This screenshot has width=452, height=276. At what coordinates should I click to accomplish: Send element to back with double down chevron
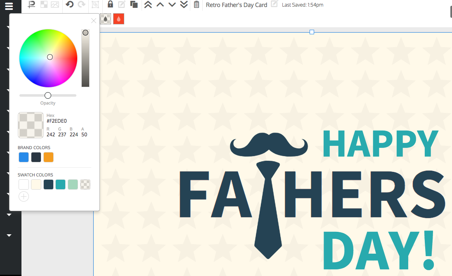click(184, 4)
